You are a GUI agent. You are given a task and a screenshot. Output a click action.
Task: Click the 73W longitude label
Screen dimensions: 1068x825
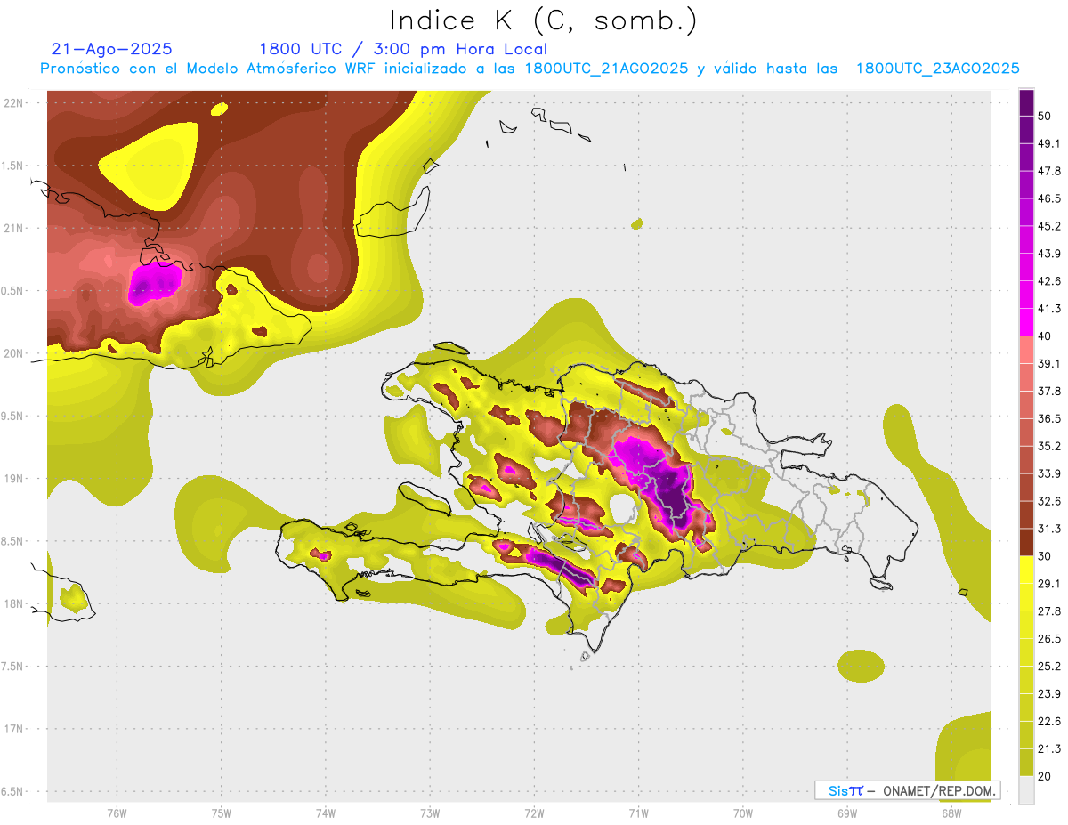430,813
